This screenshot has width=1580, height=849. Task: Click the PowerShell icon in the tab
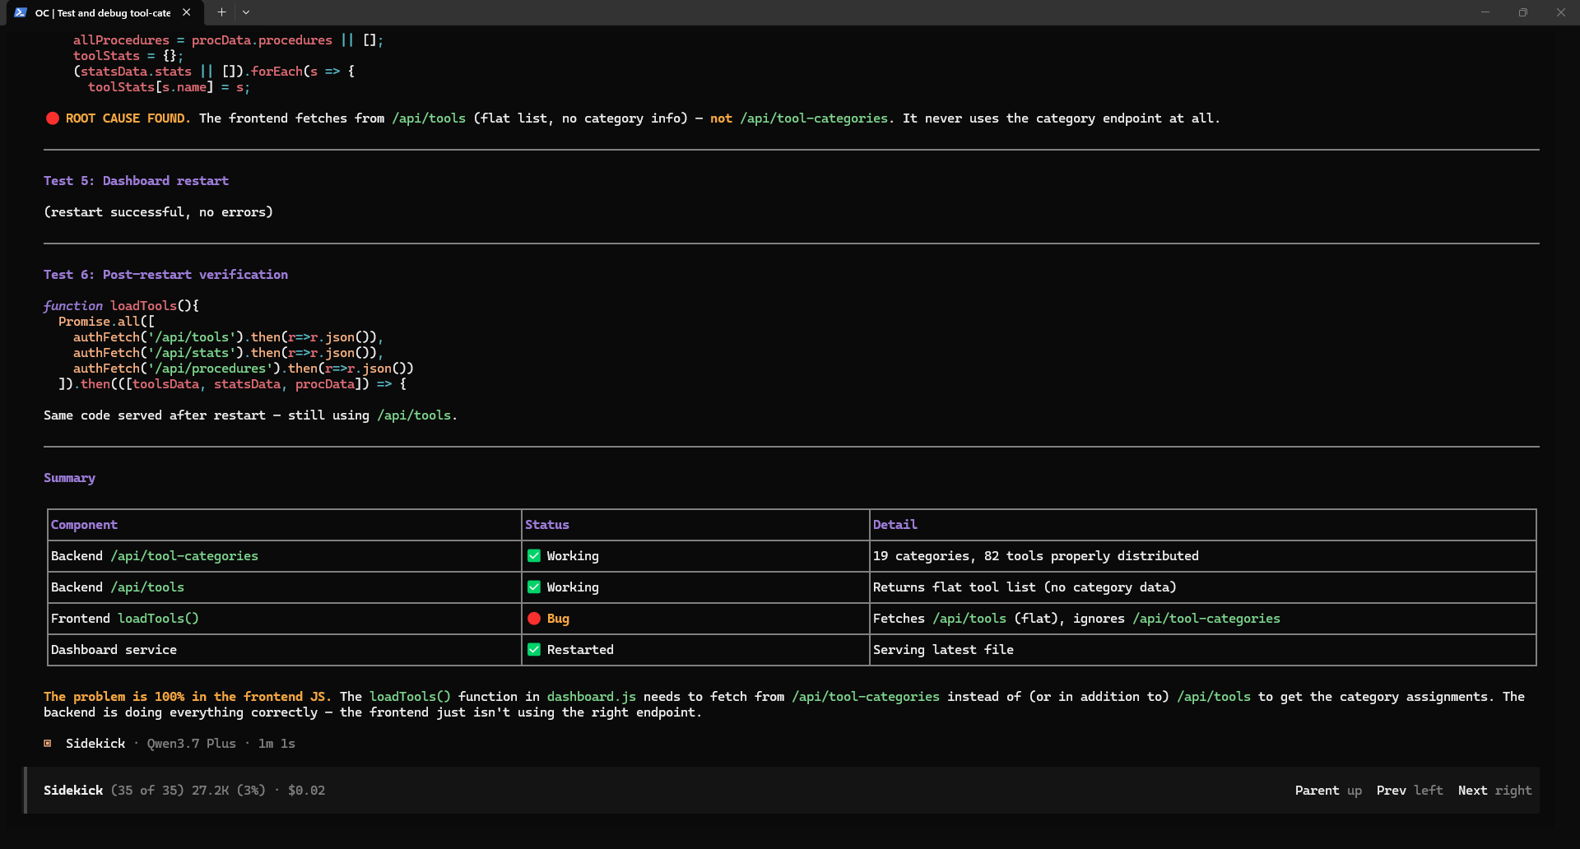point(21,12)
